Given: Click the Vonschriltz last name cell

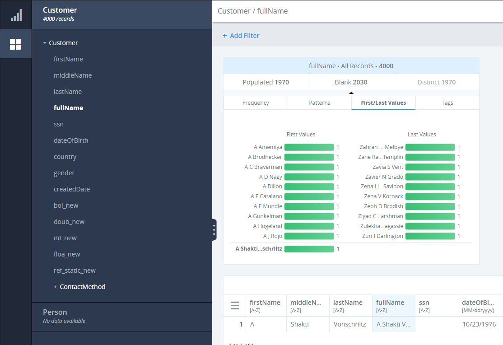Looking at the screenshot, I should pyautogui.click(x=351, y=325).
